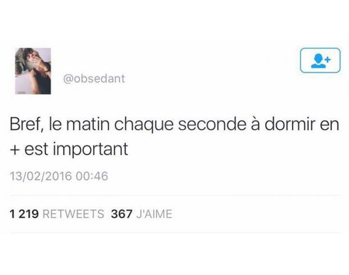Follow the @obsedant account
This screenshot has width=349, height=275.
[x=320, y=61]
